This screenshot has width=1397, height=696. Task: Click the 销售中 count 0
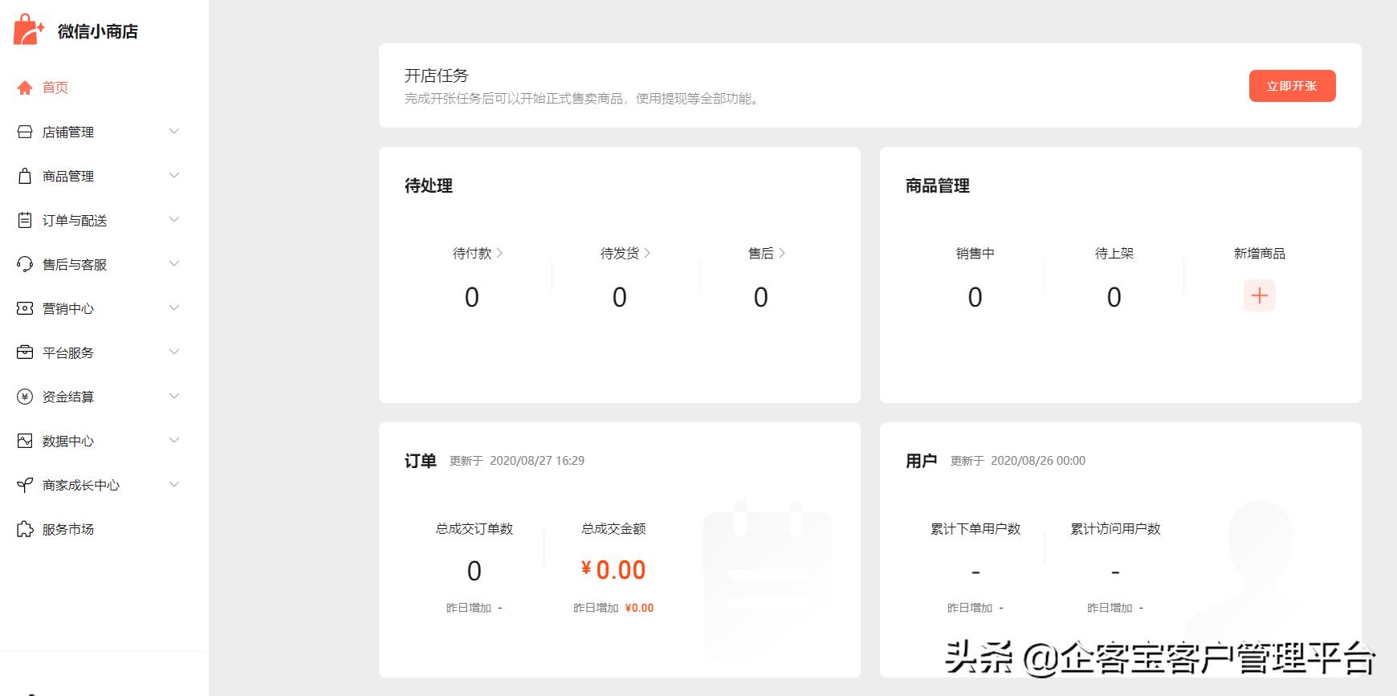[x=975, y=297]
